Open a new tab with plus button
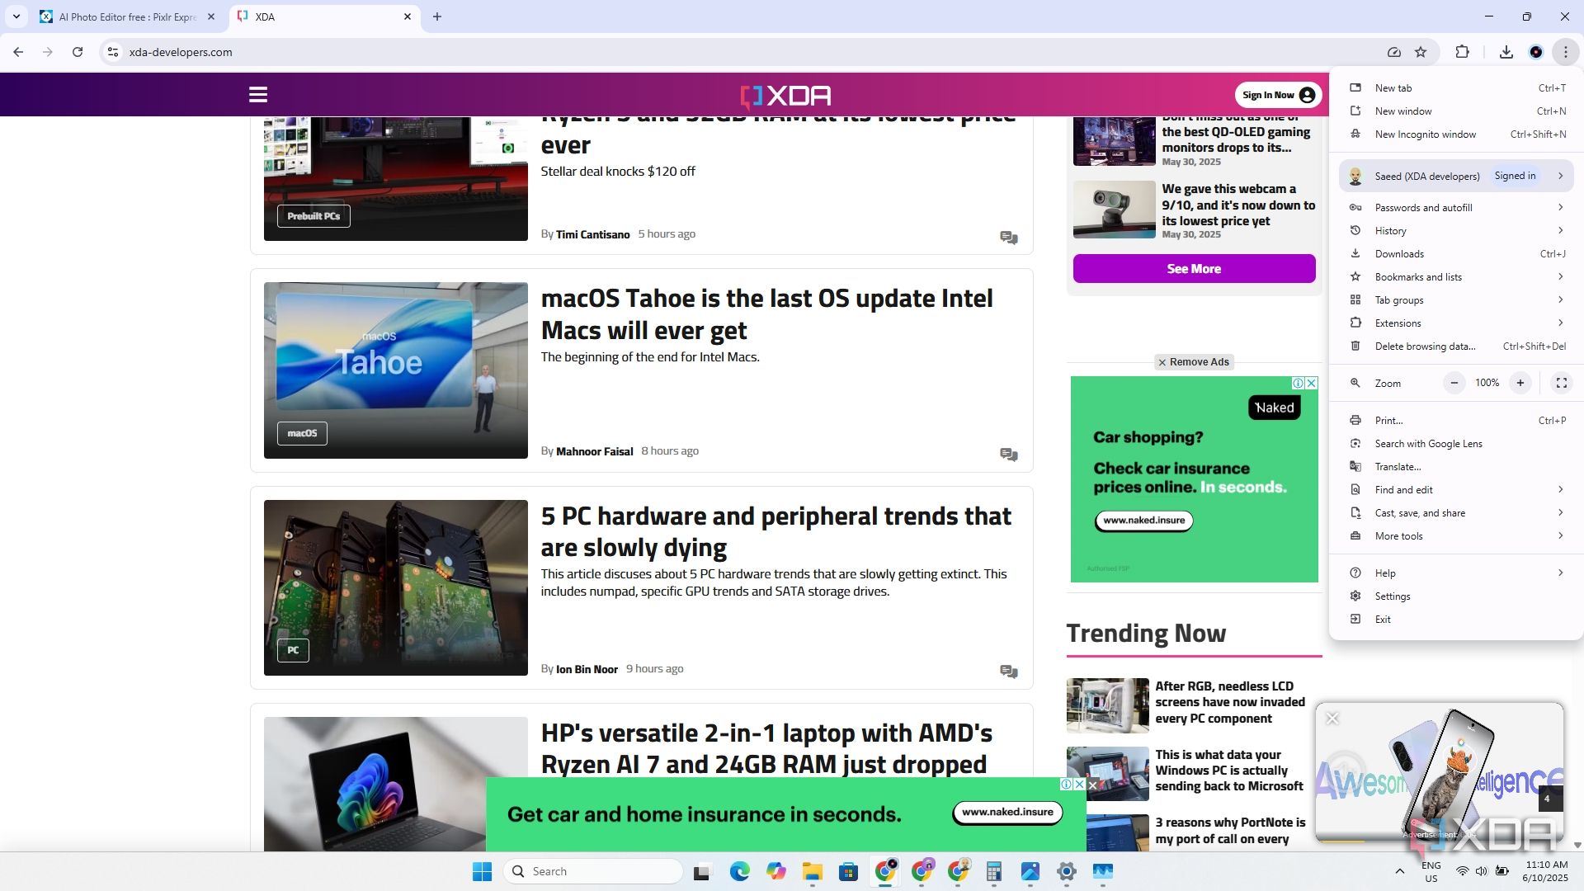The height and width of the screenshot is (891, 1584). pyautogui.click(x=437, y=16)
